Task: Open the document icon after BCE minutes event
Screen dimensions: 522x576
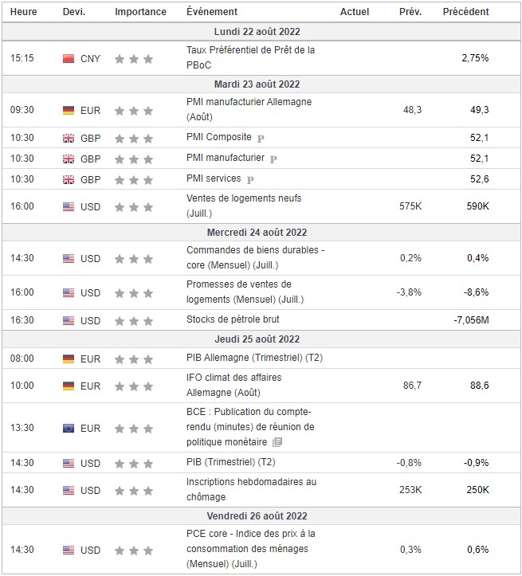Action: click(277, 442)
